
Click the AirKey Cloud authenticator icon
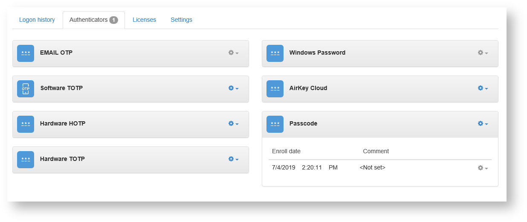tap(275, 89)
